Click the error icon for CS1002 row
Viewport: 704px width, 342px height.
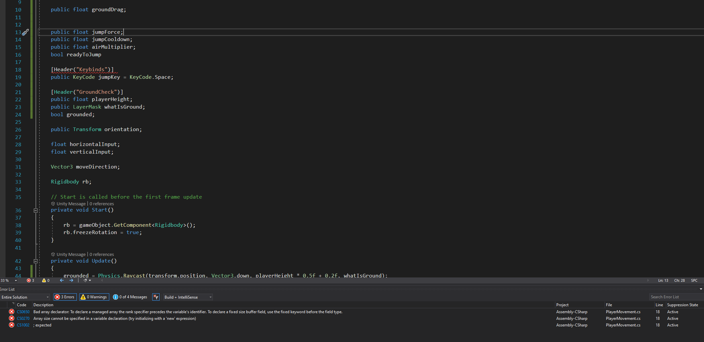coord(12,325)
